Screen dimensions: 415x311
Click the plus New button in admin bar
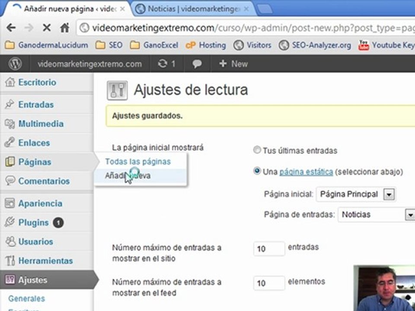(x=233, y=64)
